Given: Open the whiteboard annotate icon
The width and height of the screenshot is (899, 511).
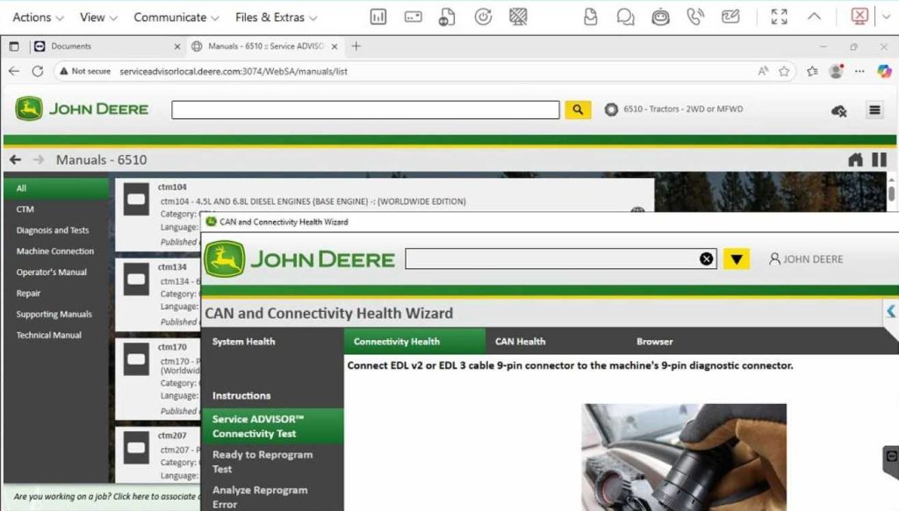Looking at the screenshot, I should tap(730, 18).
